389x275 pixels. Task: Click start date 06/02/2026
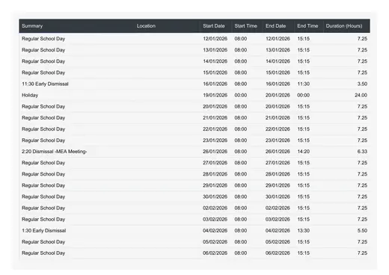pos(215,253)
